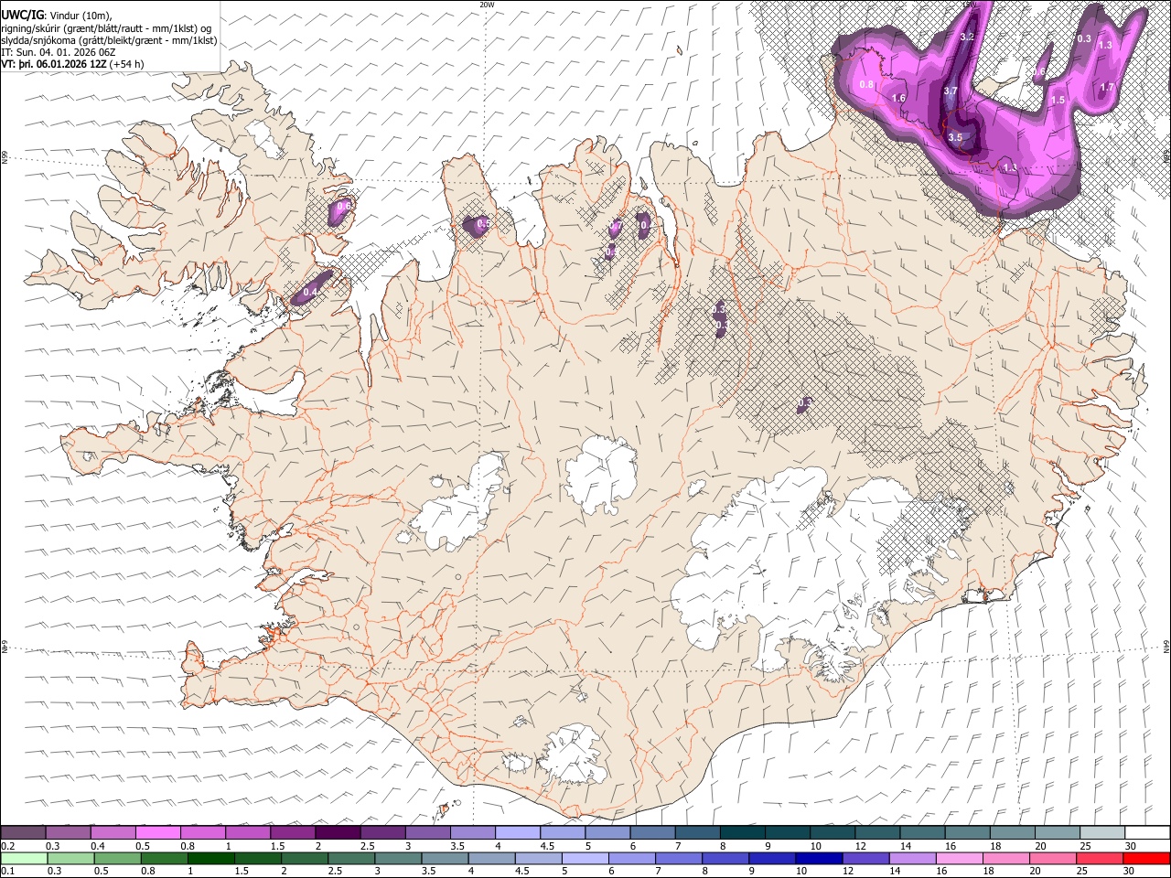Click the snow scale swatch between 4 and 4.5
Image resolution: width=1171 pixels, height=878 pixels.
click(518, 832)
